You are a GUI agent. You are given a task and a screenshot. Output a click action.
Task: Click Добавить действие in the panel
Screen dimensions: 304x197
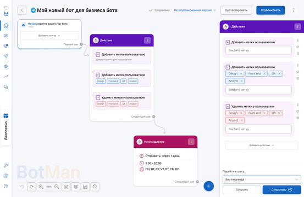(262, 146)
